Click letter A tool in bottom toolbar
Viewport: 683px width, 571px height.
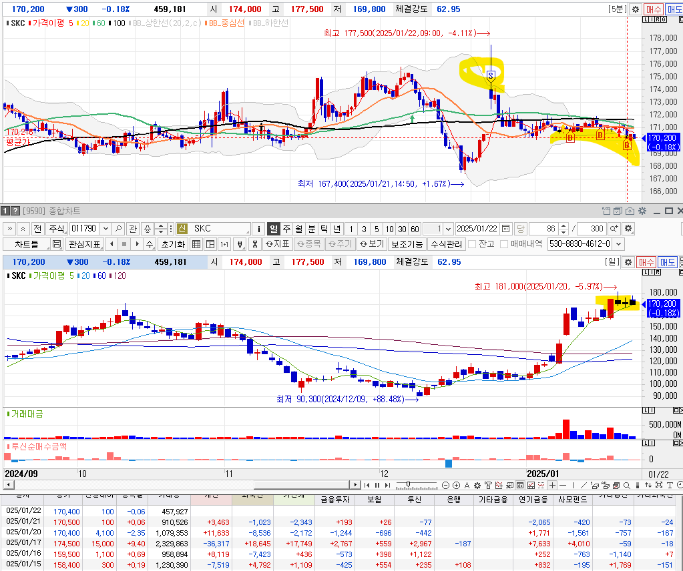coord(467,485)
